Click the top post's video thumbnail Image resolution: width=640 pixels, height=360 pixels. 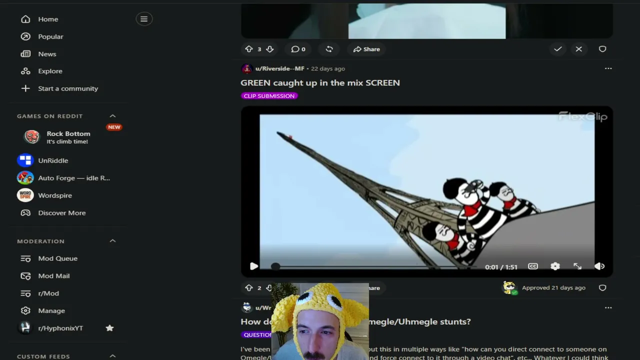point(427,21)
